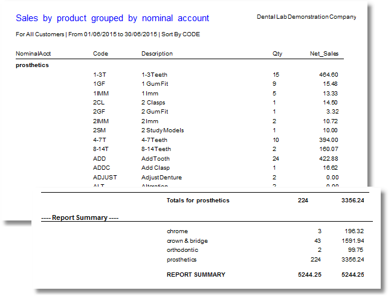Click the crown & bridge quantity 43
Viewport: 391px width, 299px height.
(317, 240)
